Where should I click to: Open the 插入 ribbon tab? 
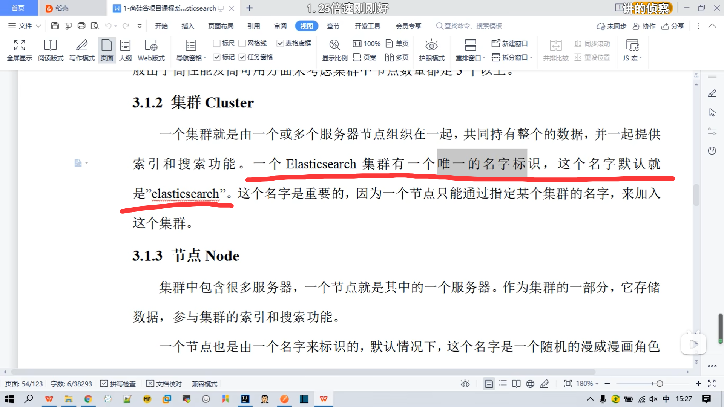click(x=187, y=26)
